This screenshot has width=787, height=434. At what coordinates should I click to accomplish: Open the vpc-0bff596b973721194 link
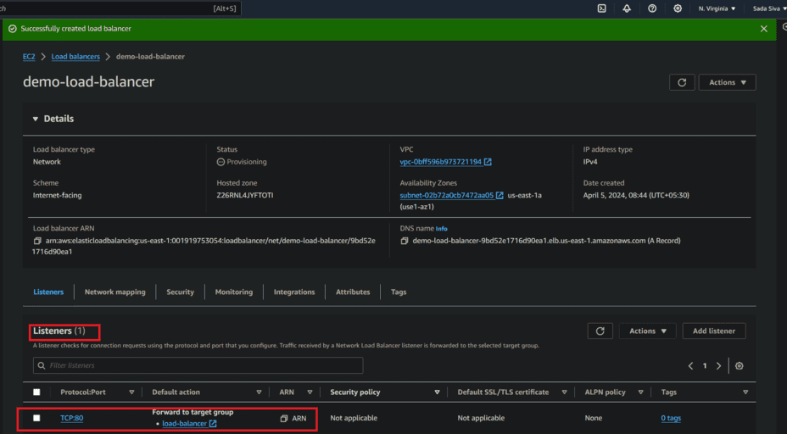(x=440, y=162)
